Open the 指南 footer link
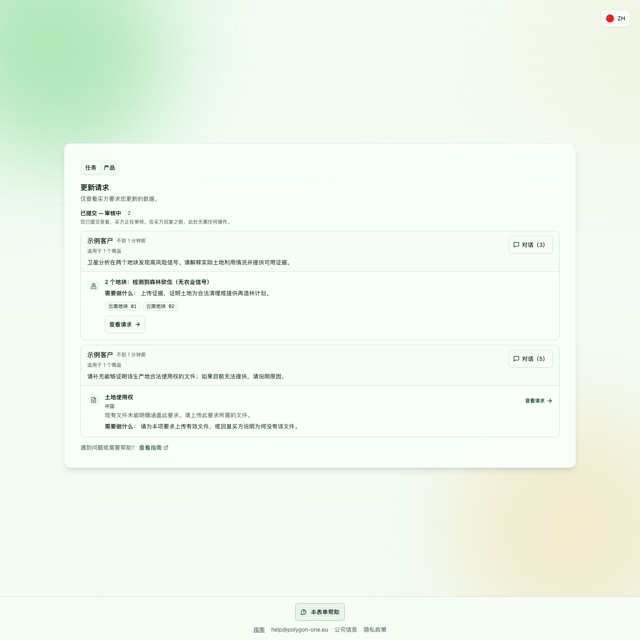This screenshot has height=640, width=640. (x=259, y=630)
